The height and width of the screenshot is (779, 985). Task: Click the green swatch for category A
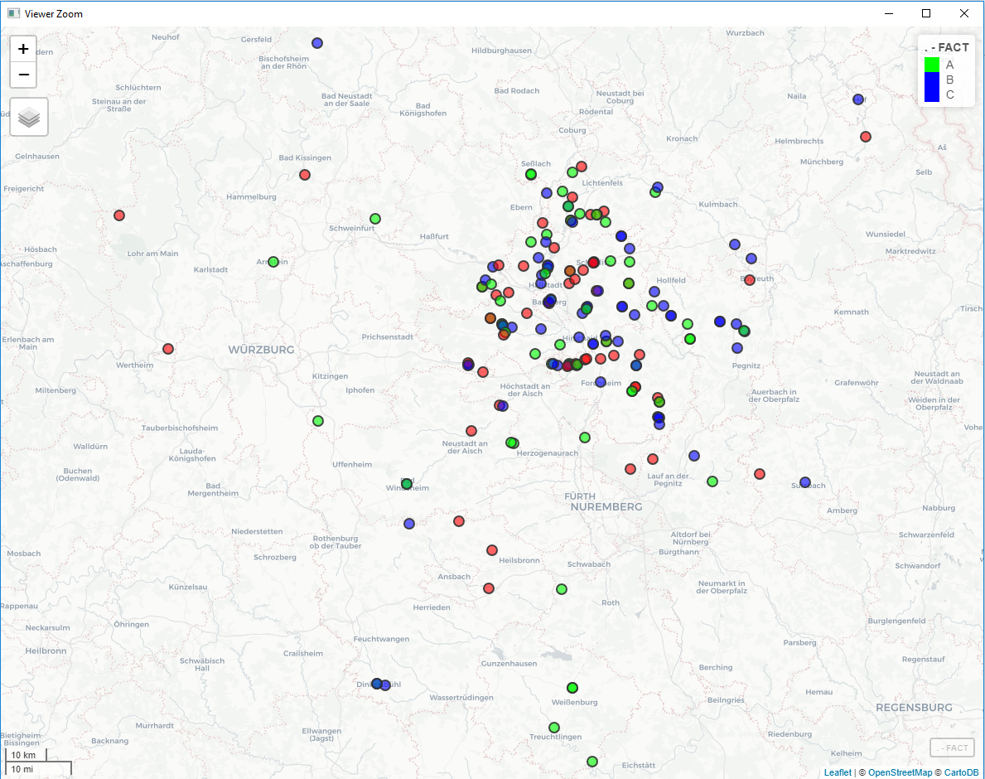tap(932, 64)
